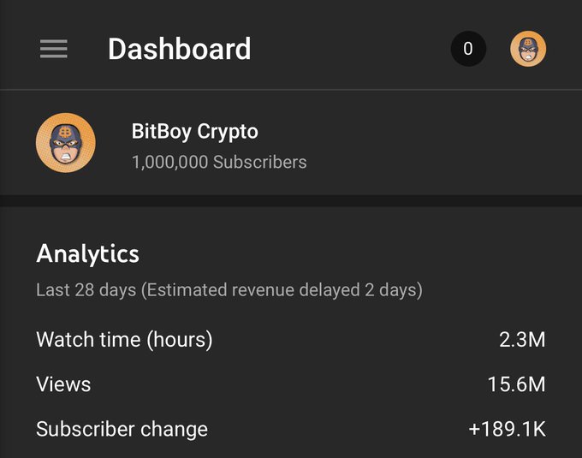The height and width of the screenshot is (458, 582).
Task: Select the Dashboard page title
Action: [179, 49]
